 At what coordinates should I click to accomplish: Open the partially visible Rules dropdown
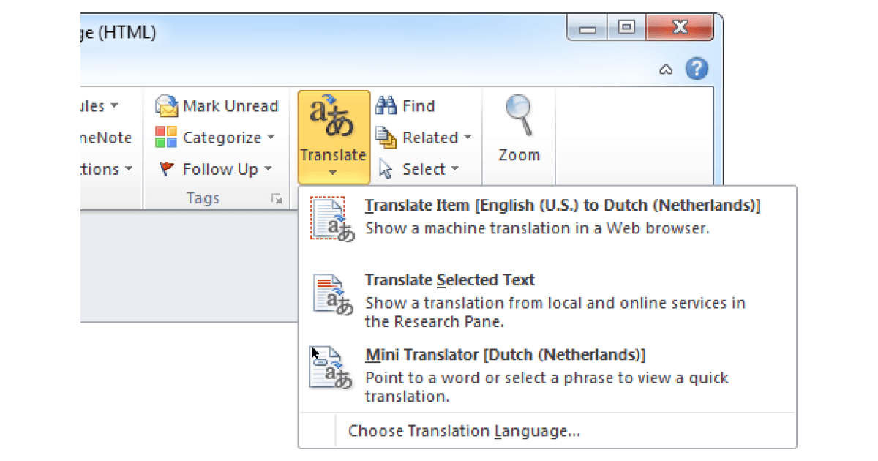(x=100, y=106)
